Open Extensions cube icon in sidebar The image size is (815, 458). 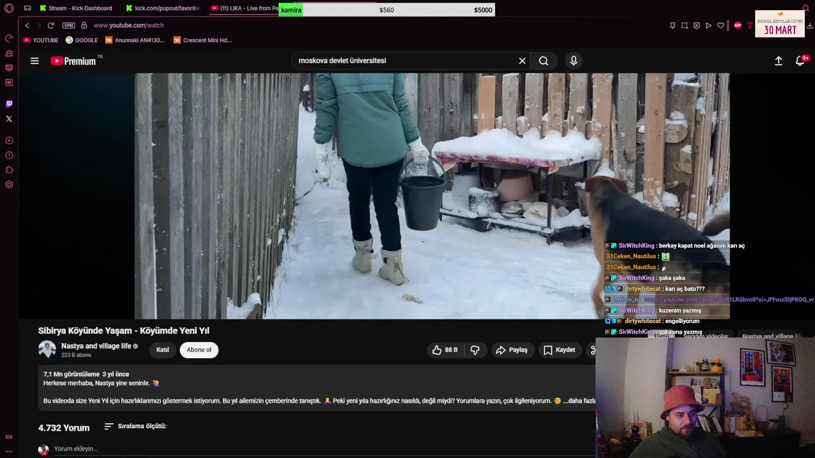click(9, 170)
